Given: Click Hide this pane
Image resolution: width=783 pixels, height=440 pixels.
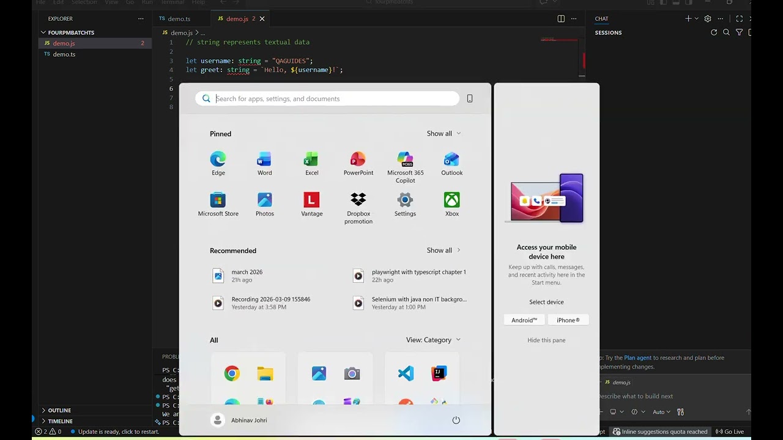Looking at the screenshot, I should pyautogui.click(x=546, y=340).
